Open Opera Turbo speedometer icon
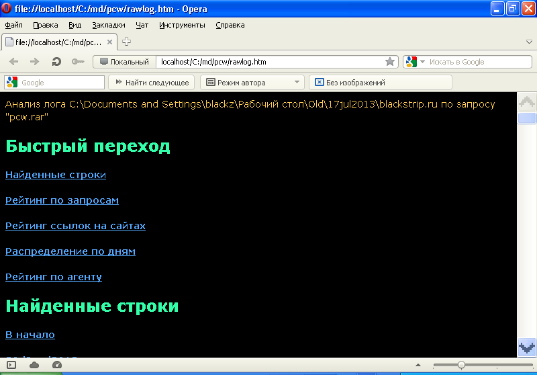The width and height of the screenshot is (537, 375). click(x=57, y=365)
